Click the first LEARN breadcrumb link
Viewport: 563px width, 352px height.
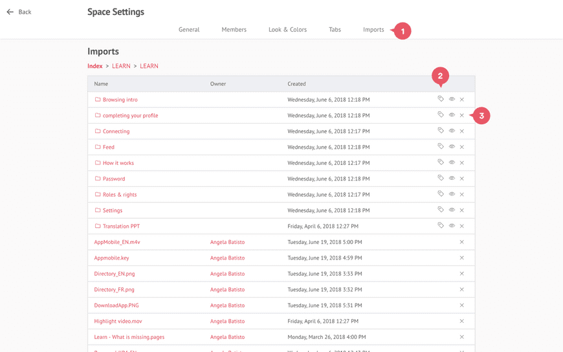coord(121,66)
